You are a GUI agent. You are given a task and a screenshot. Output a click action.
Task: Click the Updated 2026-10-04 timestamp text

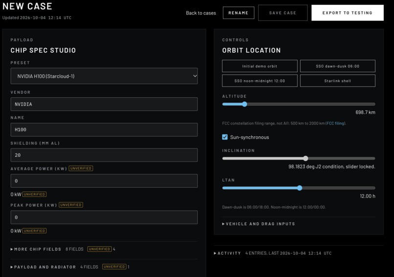[37, 18]
